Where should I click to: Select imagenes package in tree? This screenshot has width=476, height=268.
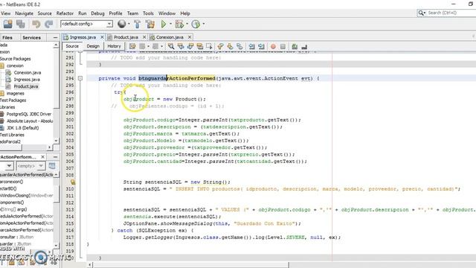[15, 94]
